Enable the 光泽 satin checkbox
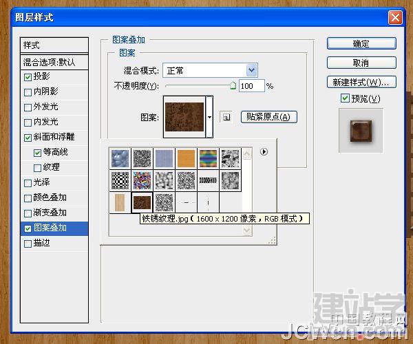Screen dimensions: 413x344 click(28, 183)
